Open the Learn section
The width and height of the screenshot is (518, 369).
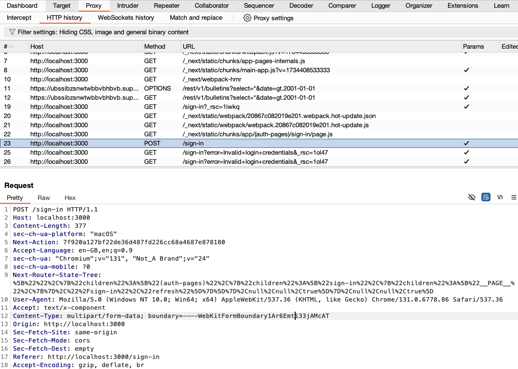pyautogui.click(x=501, y=6)
